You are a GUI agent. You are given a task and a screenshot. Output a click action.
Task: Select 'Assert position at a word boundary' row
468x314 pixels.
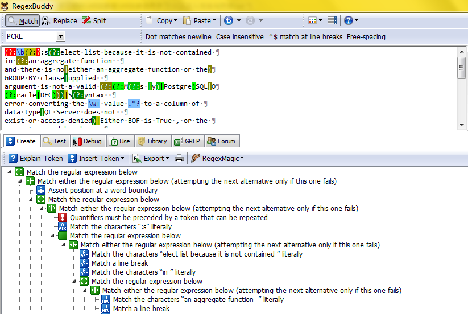pos(103,190)
